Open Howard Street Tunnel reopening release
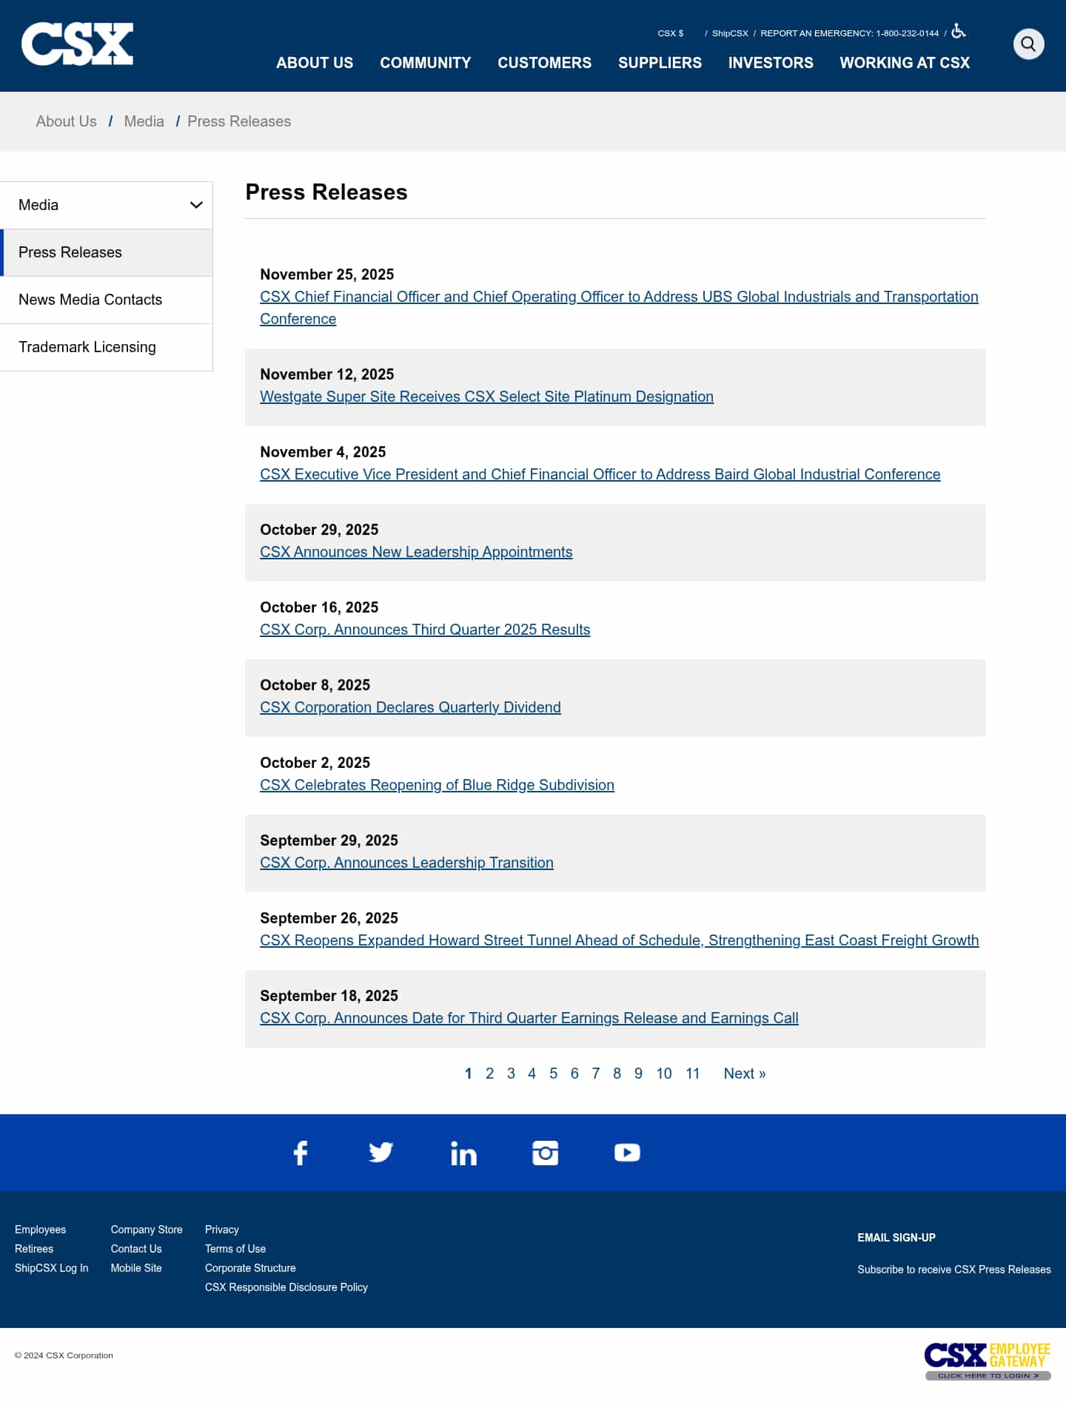Viewport: 1066px width, 1402px height. [x=620, y=940]
